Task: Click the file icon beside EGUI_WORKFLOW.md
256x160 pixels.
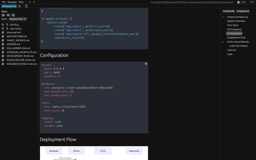Action: pos(3,48)
